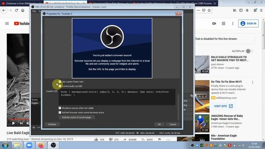Screen dimensions: 265x149
Task: Enable Control audio via OBS checkbox
Action: 60,86
